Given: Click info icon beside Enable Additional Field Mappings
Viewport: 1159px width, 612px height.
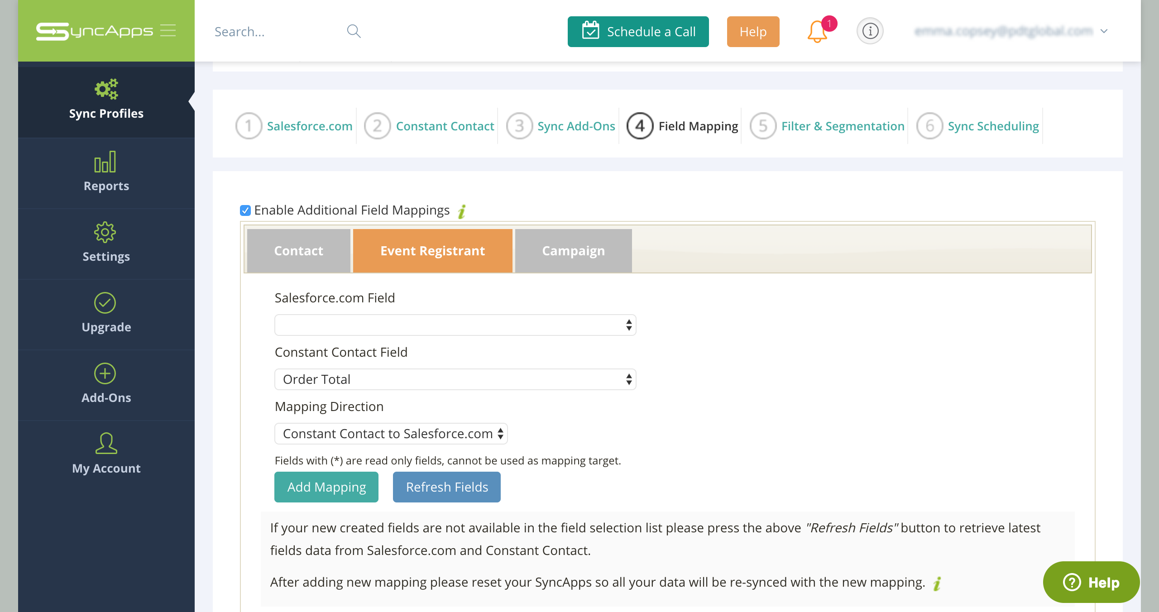Looking at the screenshot, I should tap(461, 211).
